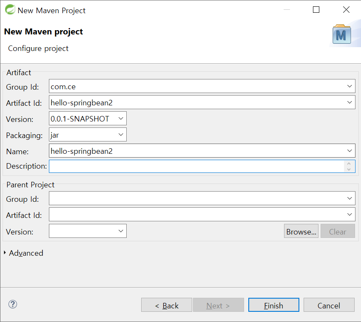Click the Next button

[219, 305]
